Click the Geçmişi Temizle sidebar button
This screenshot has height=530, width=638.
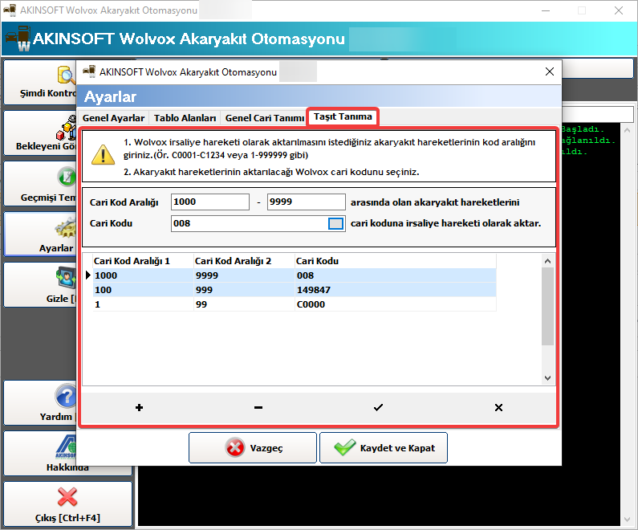click(x=40, y=184)
